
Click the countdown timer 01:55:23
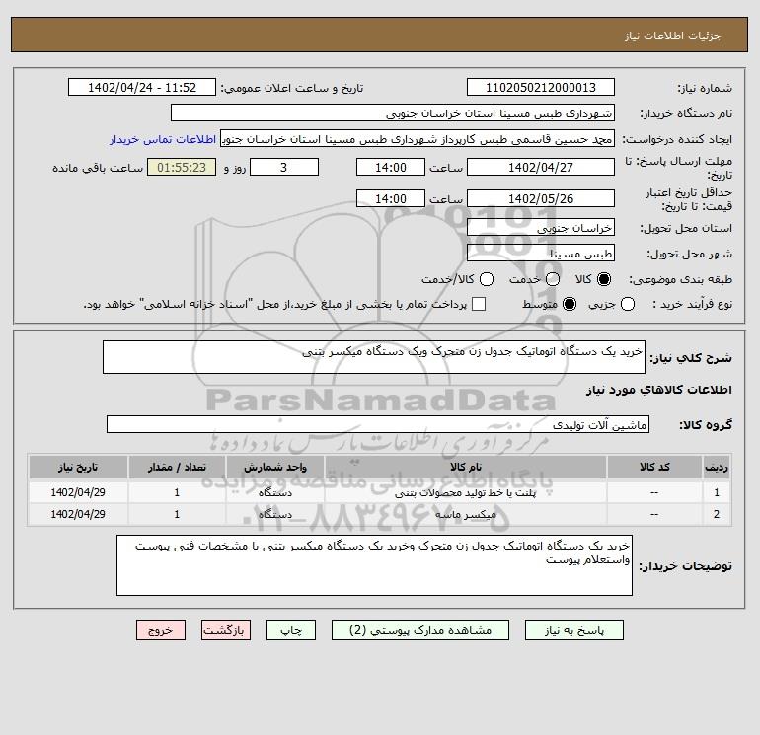coord(182,167)
